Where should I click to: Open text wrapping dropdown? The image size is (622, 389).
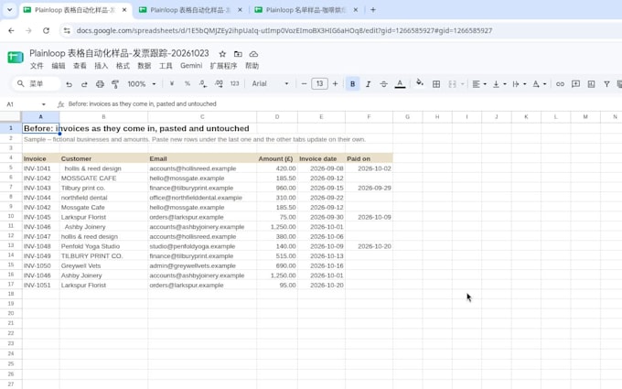(x=519, y=84)
